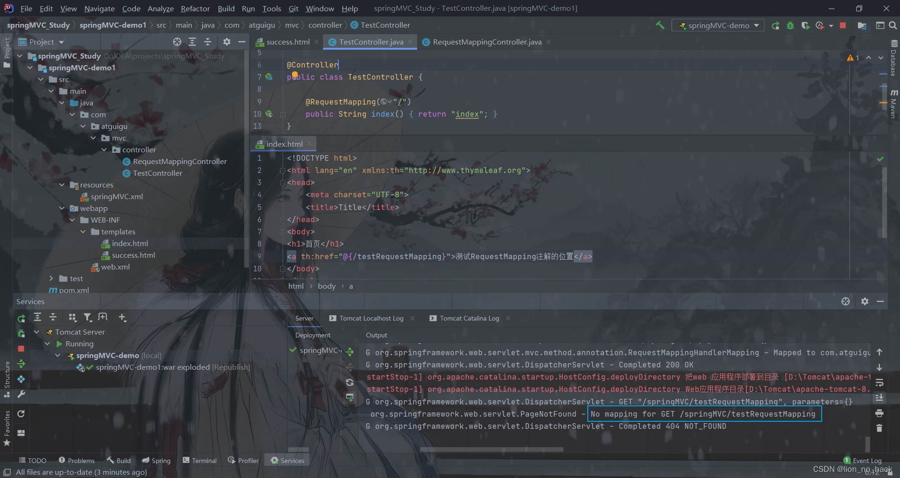900x478 pixels.
Task: Click the controller breadcrumb in navigation bar
Action: tap(325, 25)
